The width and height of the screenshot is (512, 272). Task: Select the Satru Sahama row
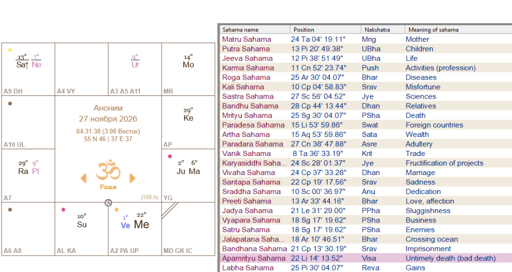(x=366, y=230)
